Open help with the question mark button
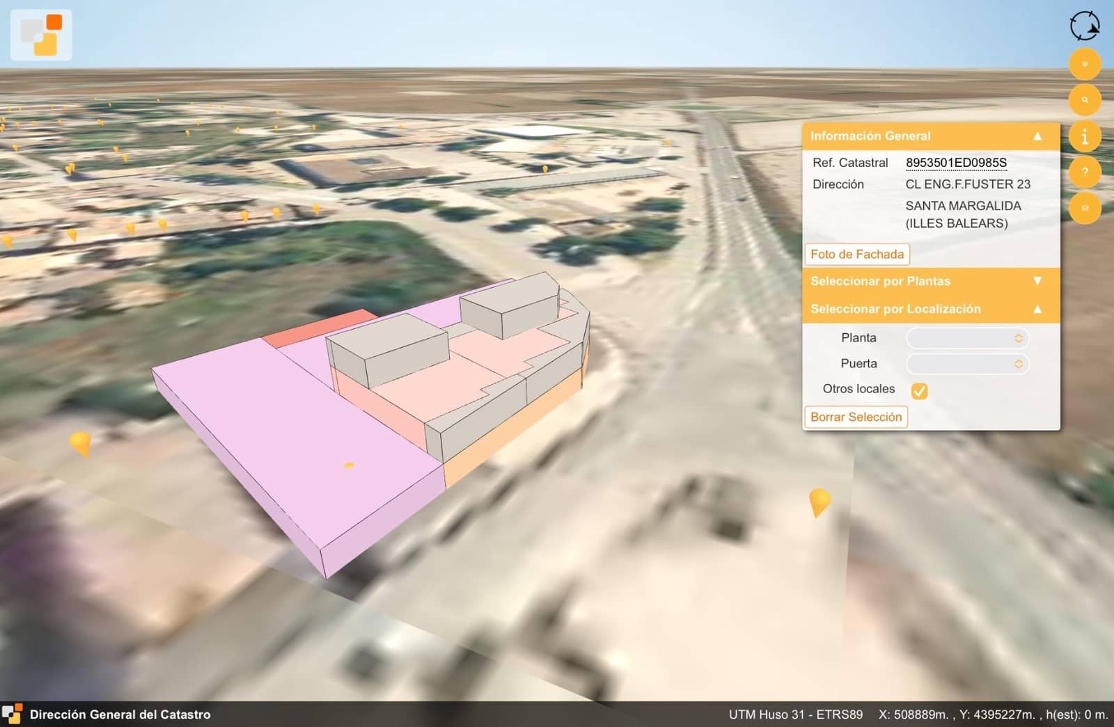The width and height of the screenshot is (1114, 727). pos(1084,172)
